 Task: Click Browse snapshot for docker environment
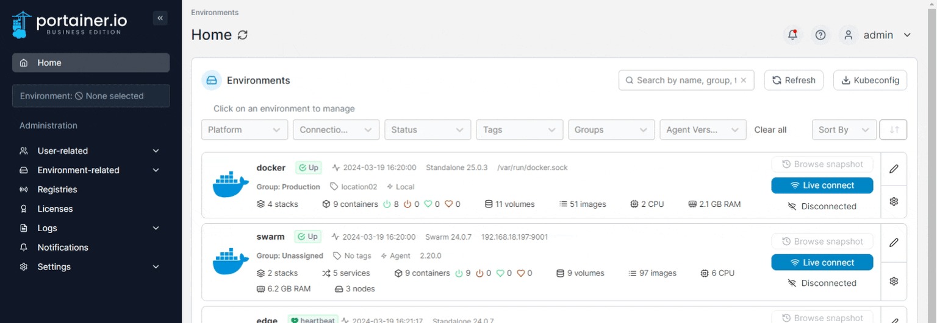coord(822,164)
